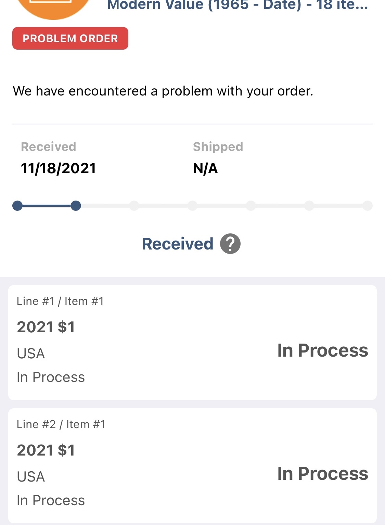Click the last progress tracker dot

(x=368, y=206)
